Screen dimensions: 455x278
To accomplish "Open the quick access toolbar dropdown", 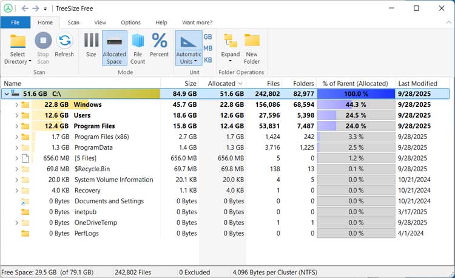I will click(45, 9).
